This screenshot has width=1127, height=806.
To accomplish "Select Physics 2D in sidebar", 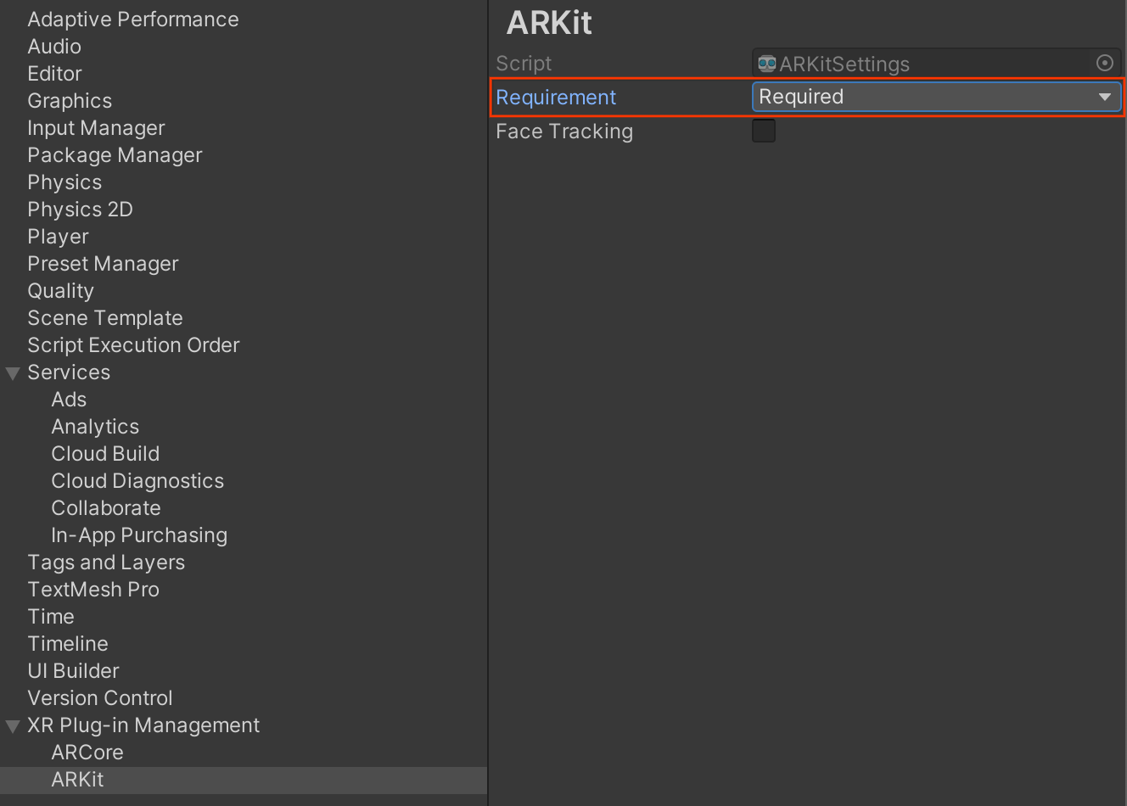I will tap(80, 210).
